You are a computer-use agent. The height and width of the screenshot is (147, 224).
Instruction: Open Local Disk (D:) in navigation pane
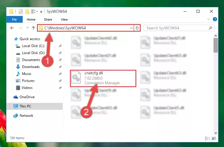[33, 53]
